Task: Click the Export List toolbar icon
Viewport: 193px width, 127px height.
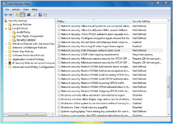Action: coord(34,15)
